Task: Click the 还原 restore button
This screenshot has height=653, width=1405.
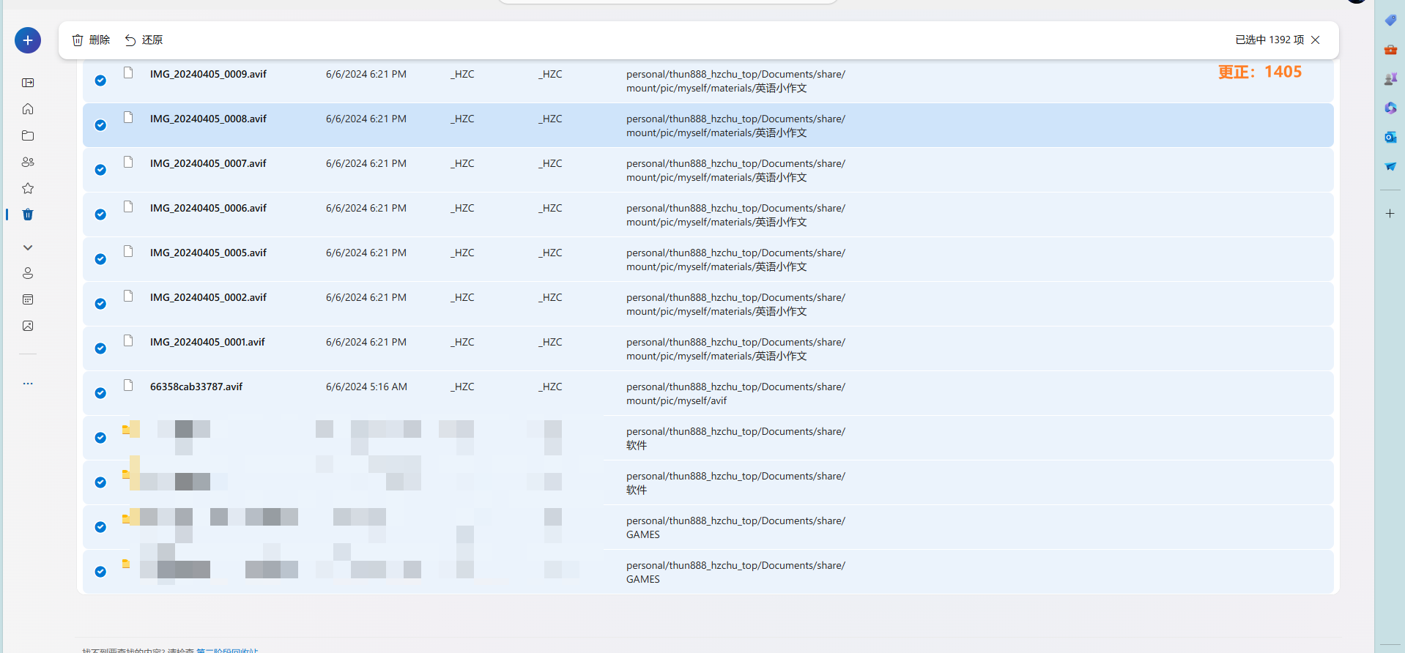Action: tap(144, 40)
